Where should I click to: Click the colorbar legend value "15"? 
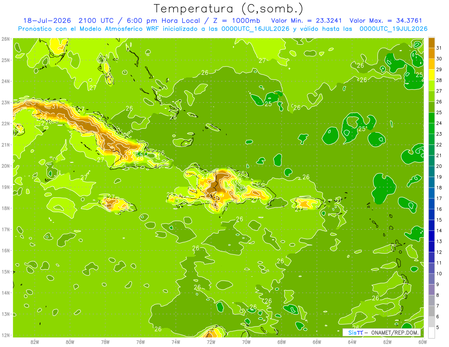(x=439, y=220)
